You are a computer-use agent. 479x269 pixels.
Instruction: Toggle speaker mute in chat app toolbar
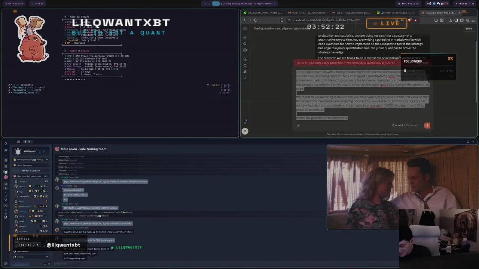(x=29, y=142)
